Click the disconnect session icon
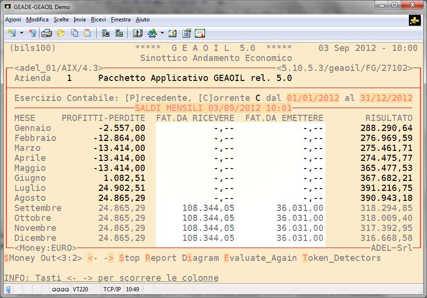This screenshot has height=298, width=427. tap(32, 33)
